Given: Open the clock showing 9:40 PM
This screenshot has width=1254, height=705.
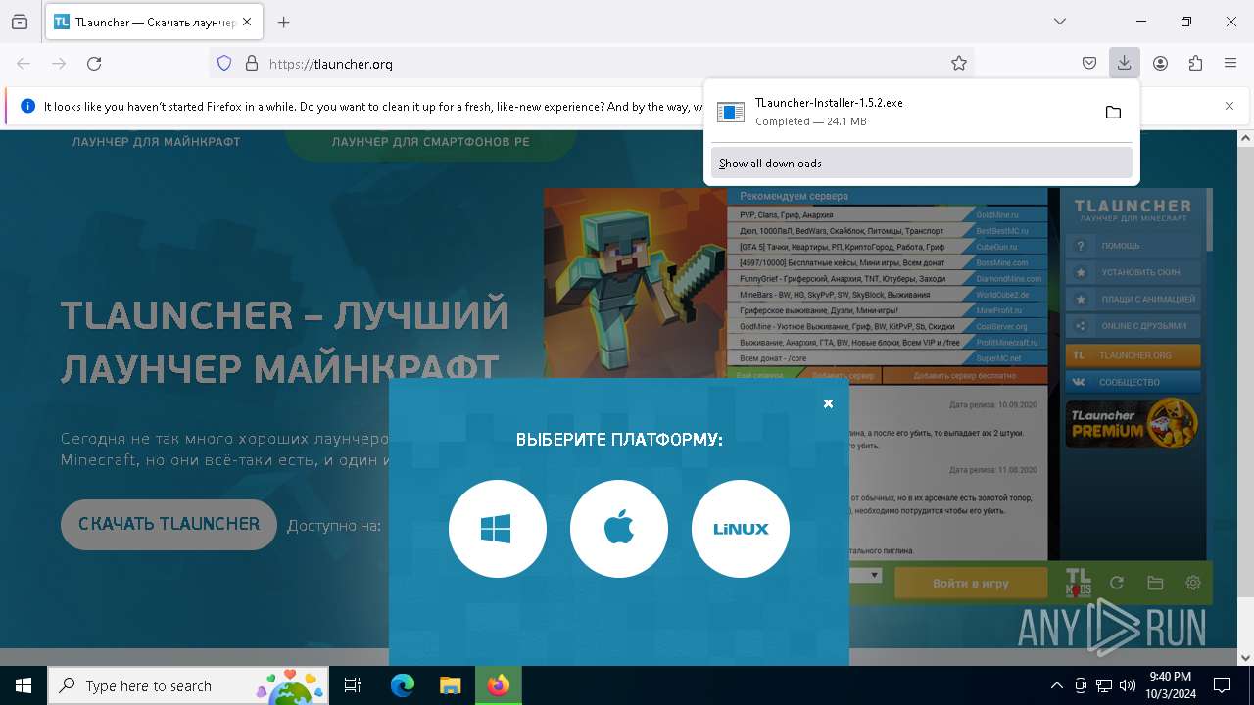Looking at the screenshot, I should point(1170,685).
